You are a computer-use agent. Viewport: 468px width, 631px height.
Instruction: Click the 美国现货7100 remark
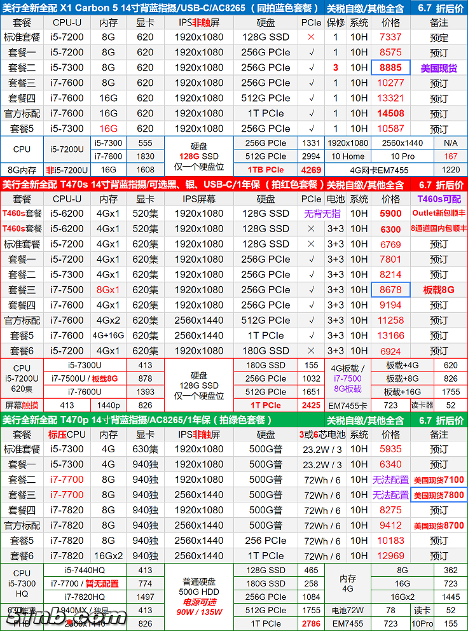(439, 480)
